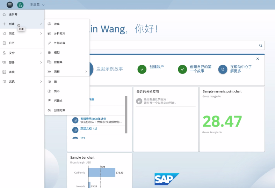
Task: Click the 安全 lock icon
Action: (4, 53)
